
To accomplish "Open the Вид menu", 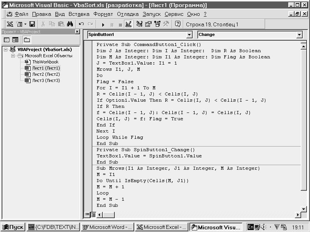I will coord(60,14).
